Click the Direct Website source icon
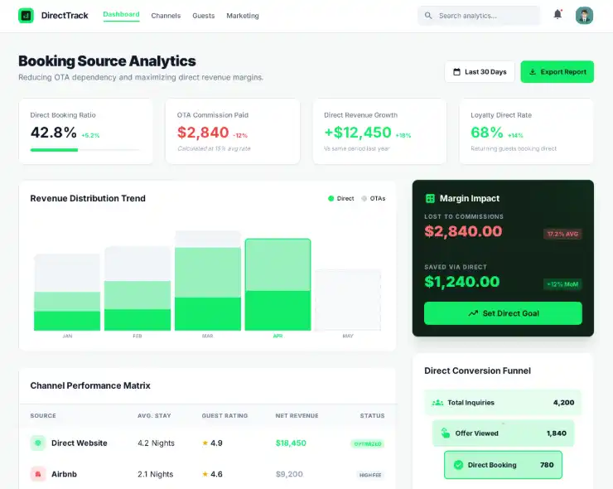Image resolution: width=613 pixels, height=489 pixels. tap(37, 443)
